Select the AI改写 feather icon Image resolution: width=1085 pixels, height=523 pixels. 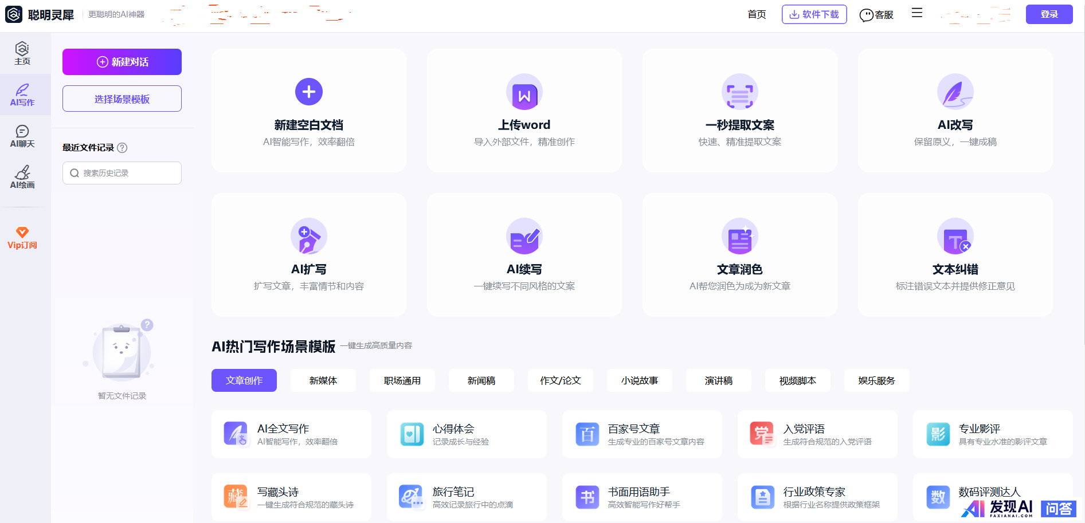(955, 92)
